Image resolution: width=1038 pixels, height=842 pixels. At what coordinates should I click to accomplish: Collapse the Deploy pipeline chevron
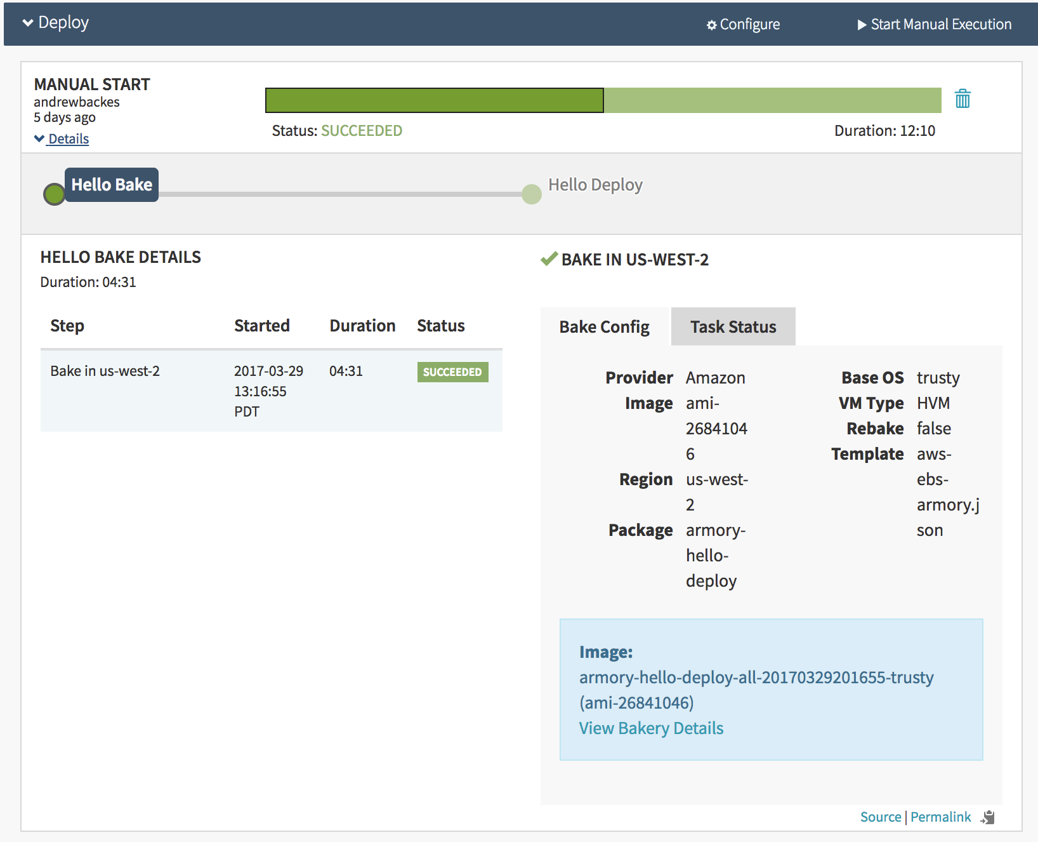coord(28,23)
